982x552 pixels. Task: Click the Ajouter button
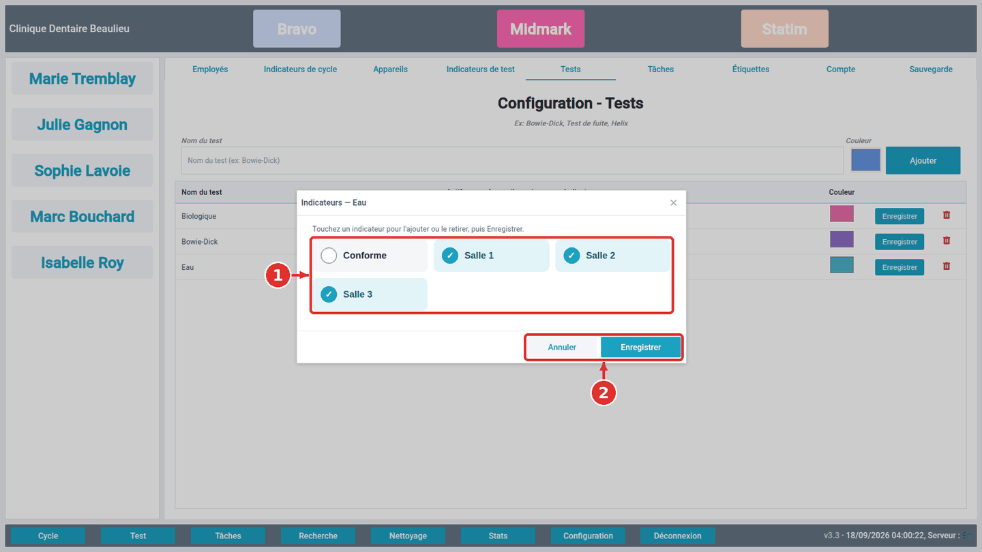pyautogui.click(x=923, y=161)
